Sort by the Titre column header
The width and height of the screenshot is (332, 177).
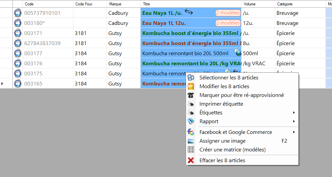click(x=191, y=4)
